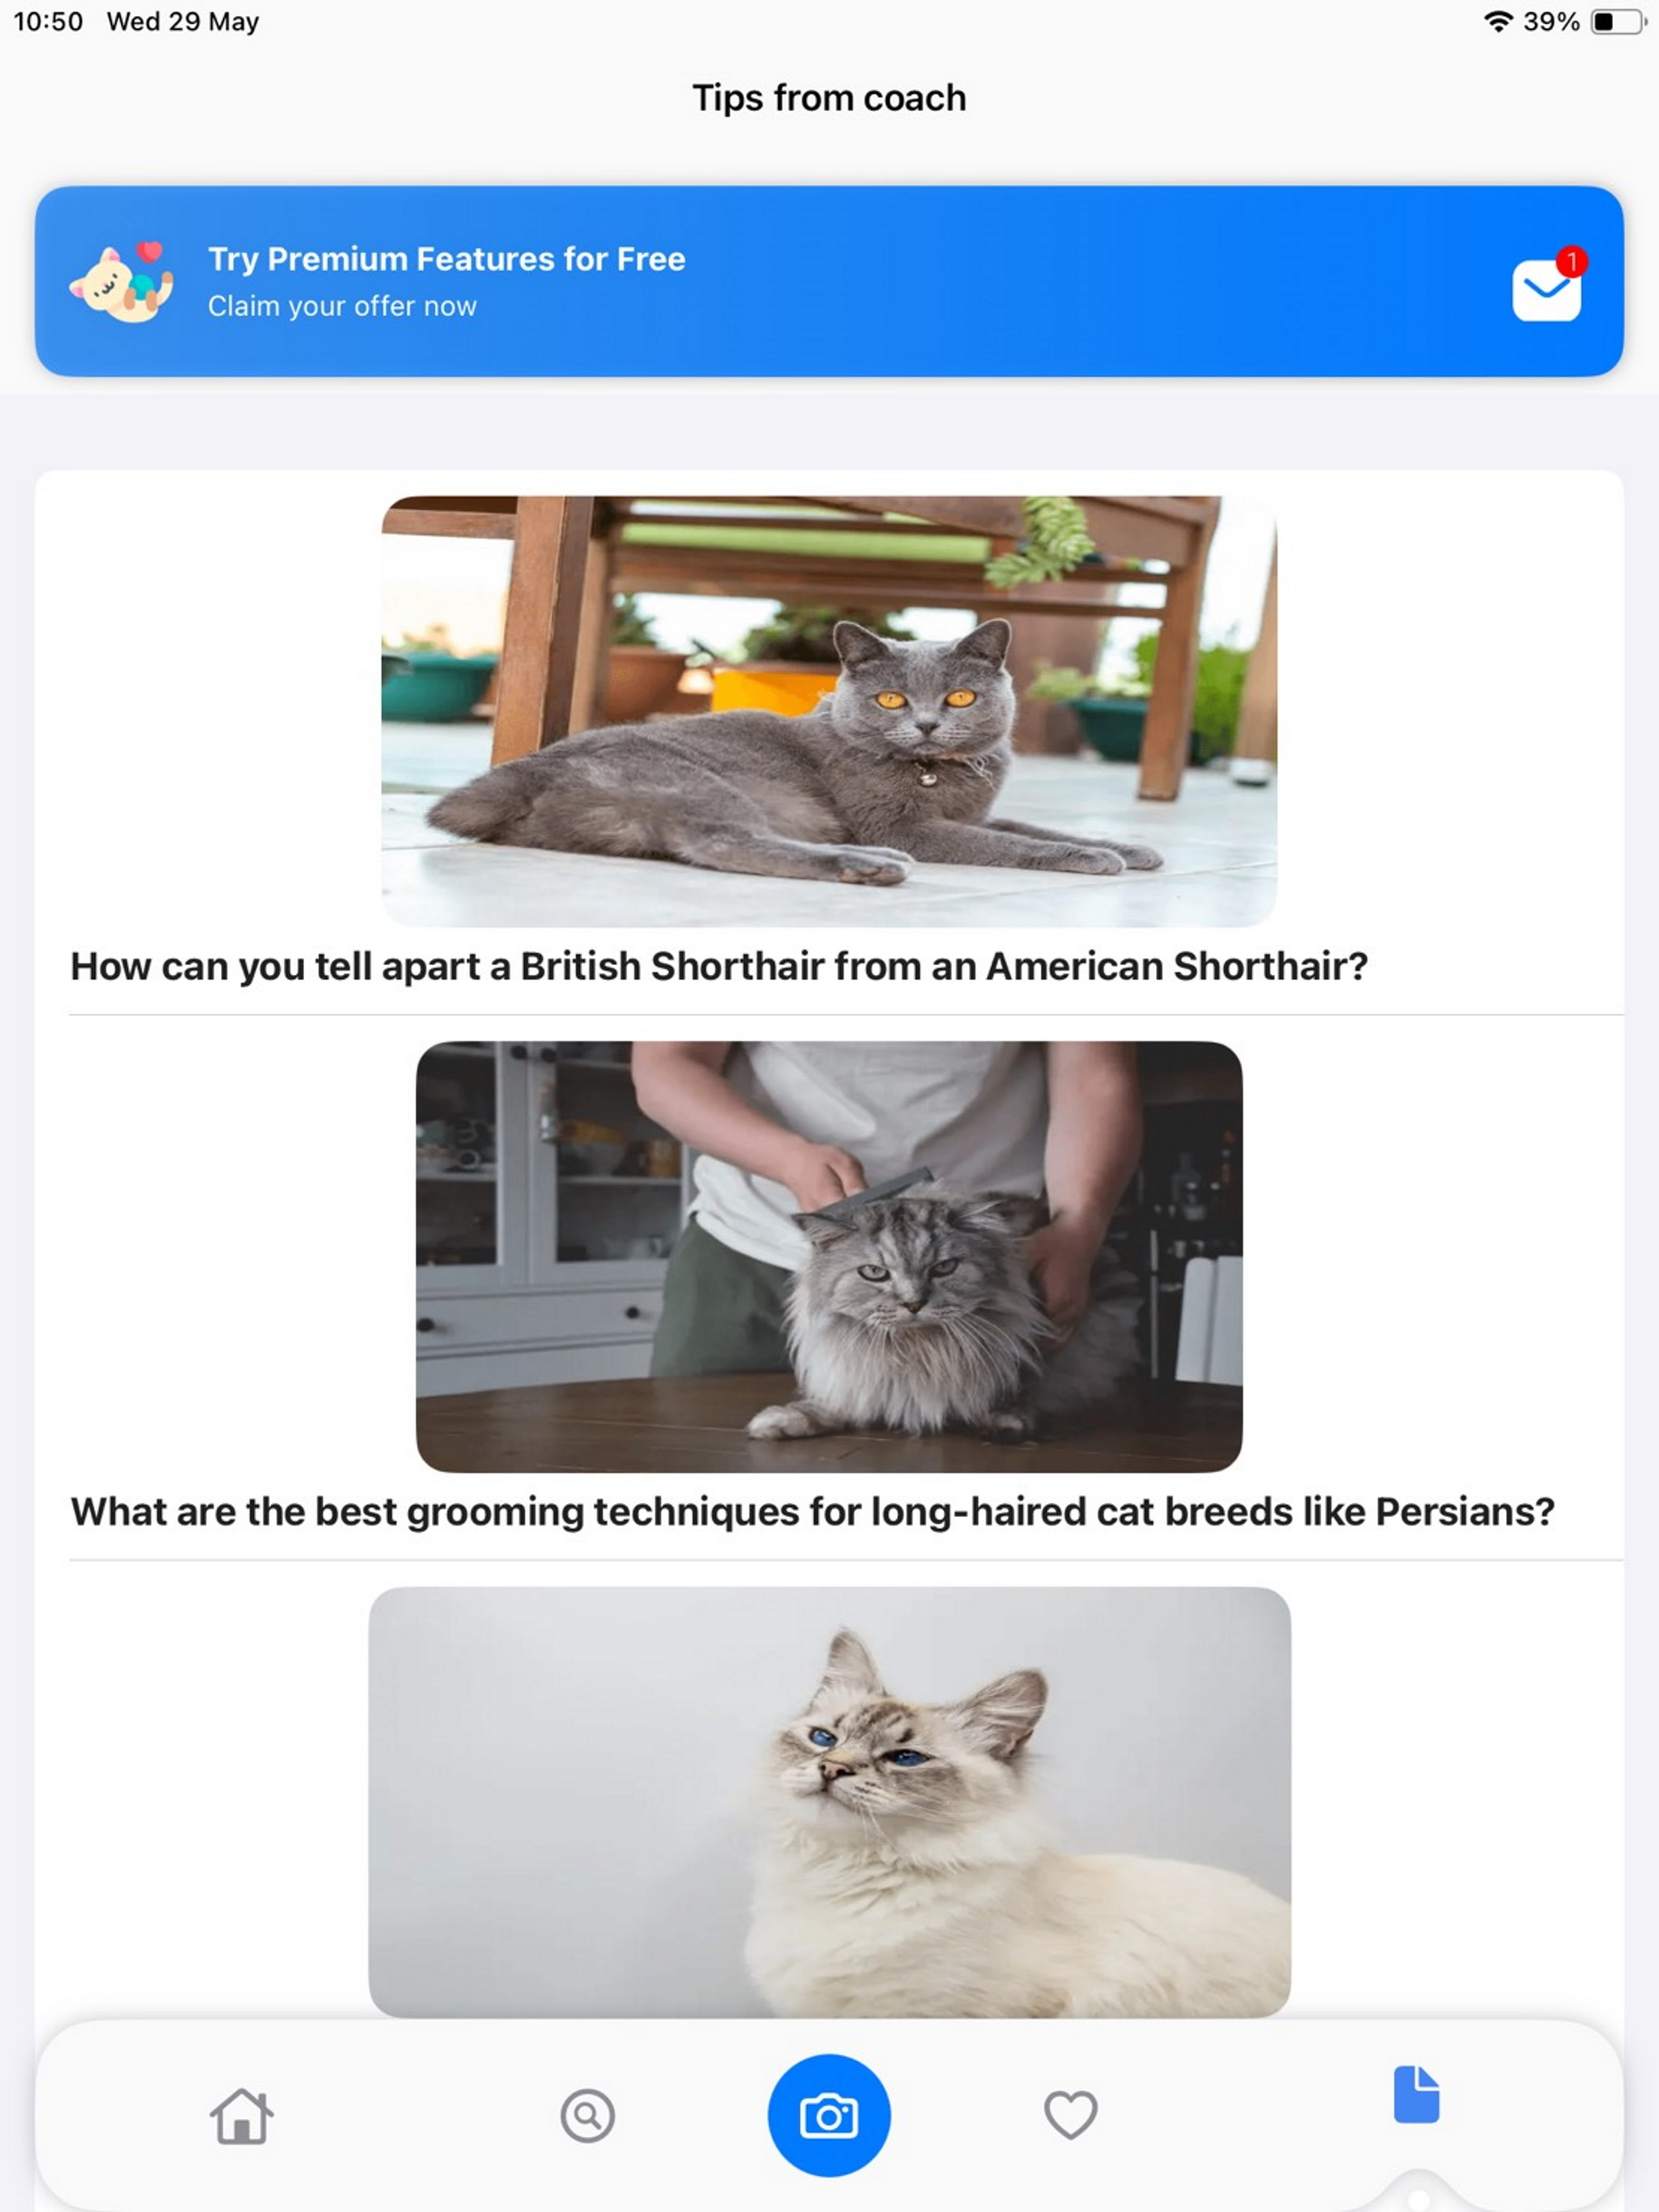The image size is (1659, 2212).
Task: Tap the red notification badge
Action: [x=1572, y=262]
